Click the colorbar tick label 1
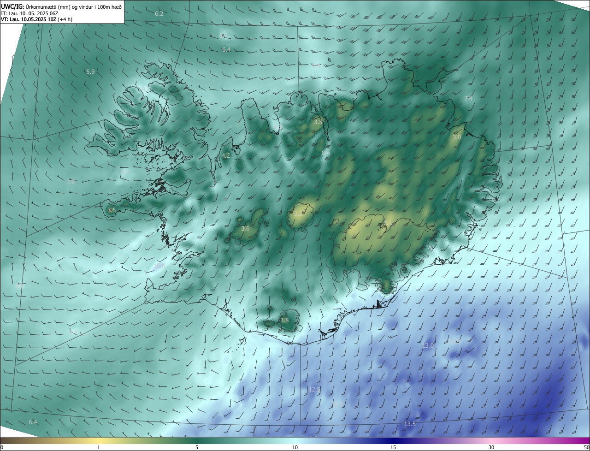The width and height of the screenshot is (590, 451). click(99, 447)
